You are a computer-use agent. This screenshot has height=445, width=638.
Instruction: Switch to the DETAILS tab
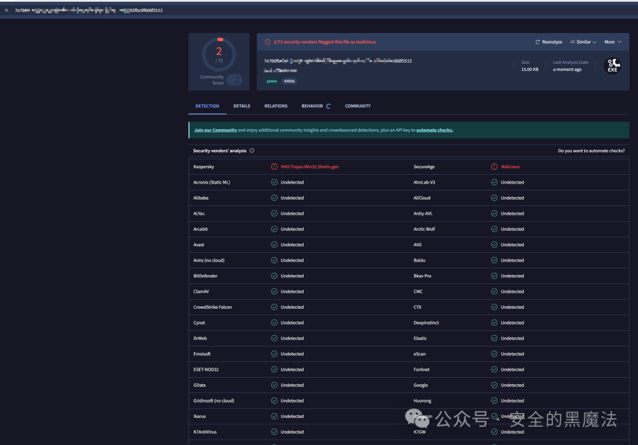point(242,106)
